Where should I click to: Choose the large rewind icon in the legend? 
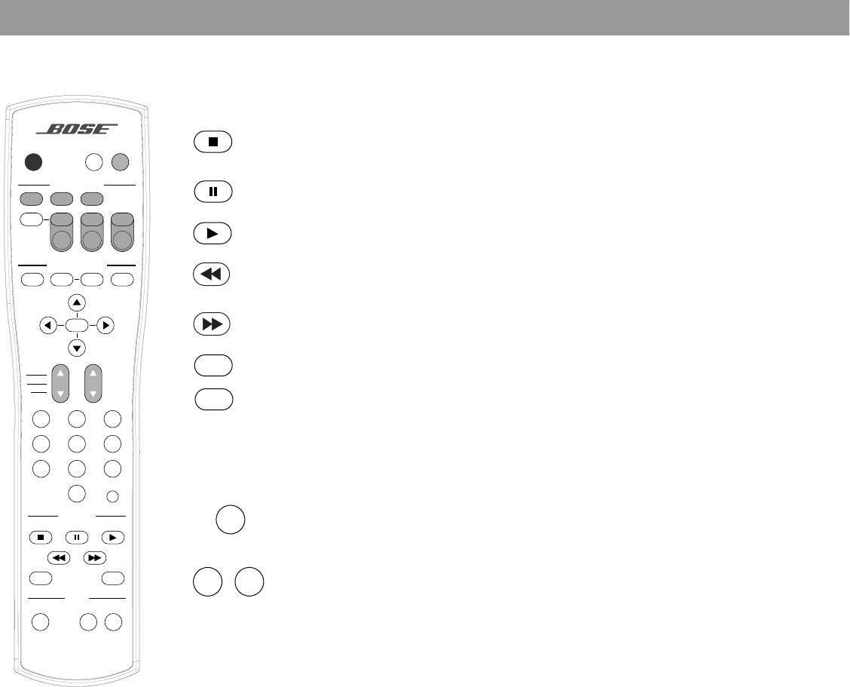click(212, 274)
